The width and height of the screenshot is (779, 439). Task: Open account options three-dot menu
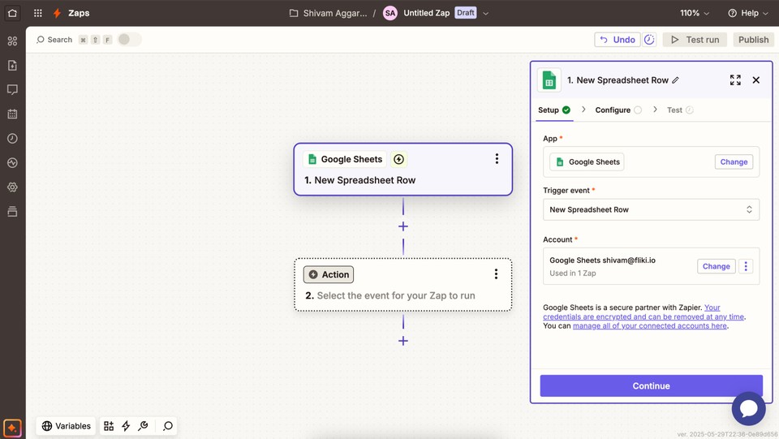coord(746,266)
